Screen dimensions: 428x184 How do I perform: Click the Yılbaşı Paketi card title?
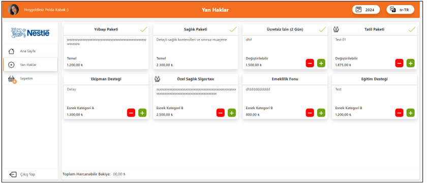(106, 29)
